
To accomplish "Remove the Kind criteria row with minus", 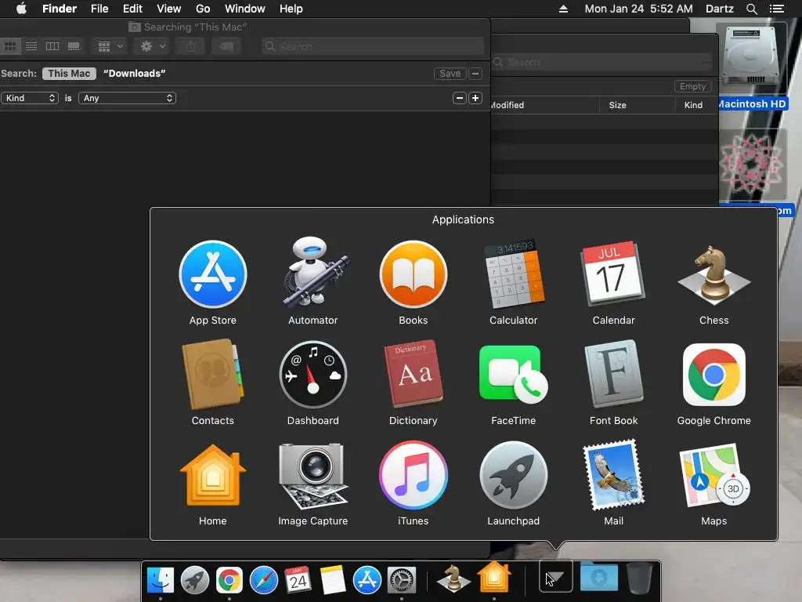I will click(459, 98).
